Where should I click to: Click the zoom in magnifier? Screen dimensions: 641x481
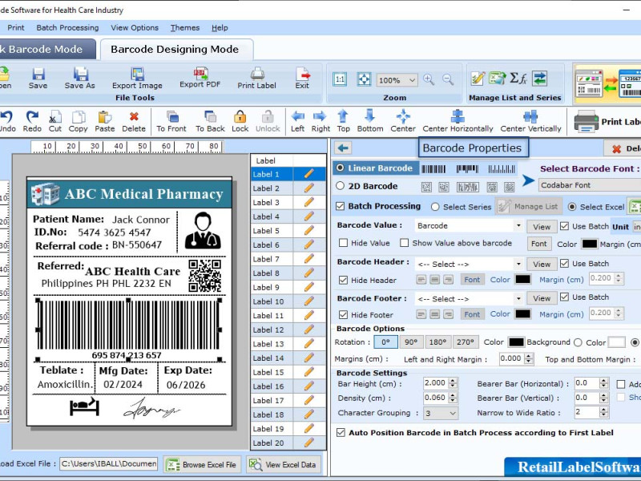[x=429, y=79]
